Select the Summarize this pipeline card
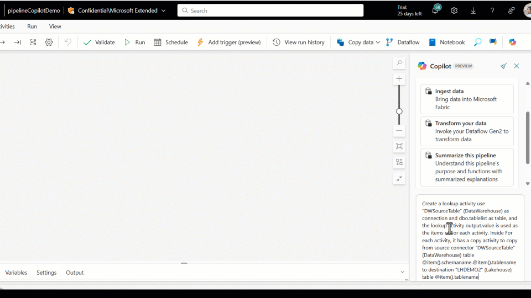Screen dimensions: 531x298 [467, 167]
